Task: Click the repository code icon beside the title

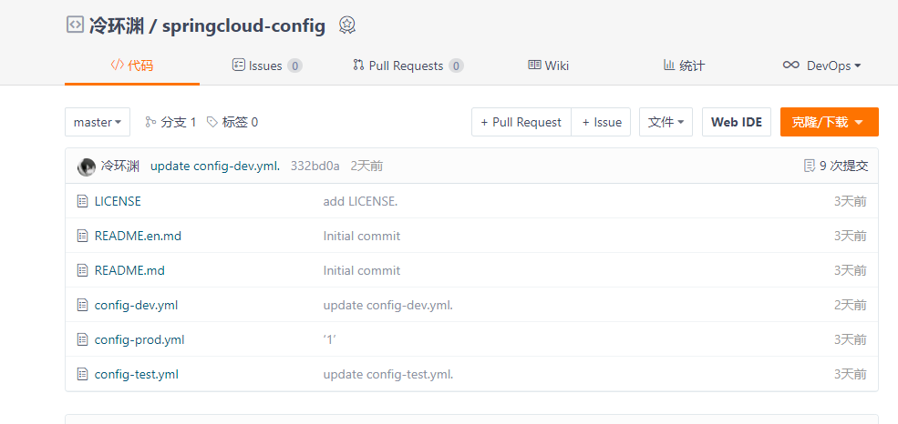Action: 75,25
